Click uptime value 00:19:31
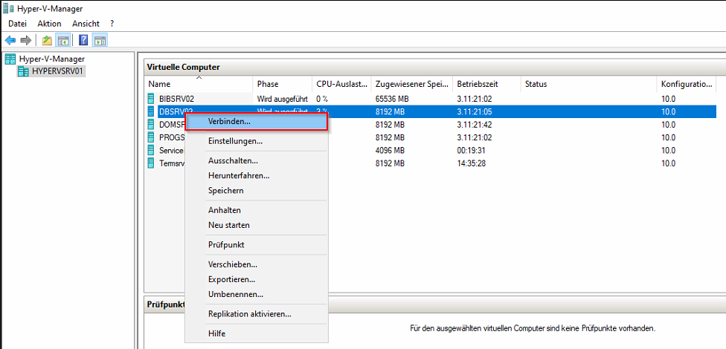Image resolution: width=726 pixels, height=349 pixels. pyautogui.click(x=472, y=150)
